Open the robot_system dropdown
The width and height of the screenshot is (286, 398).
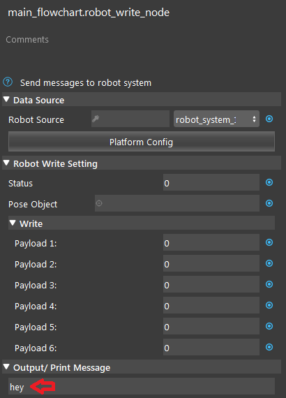click(x=216, y=119)
